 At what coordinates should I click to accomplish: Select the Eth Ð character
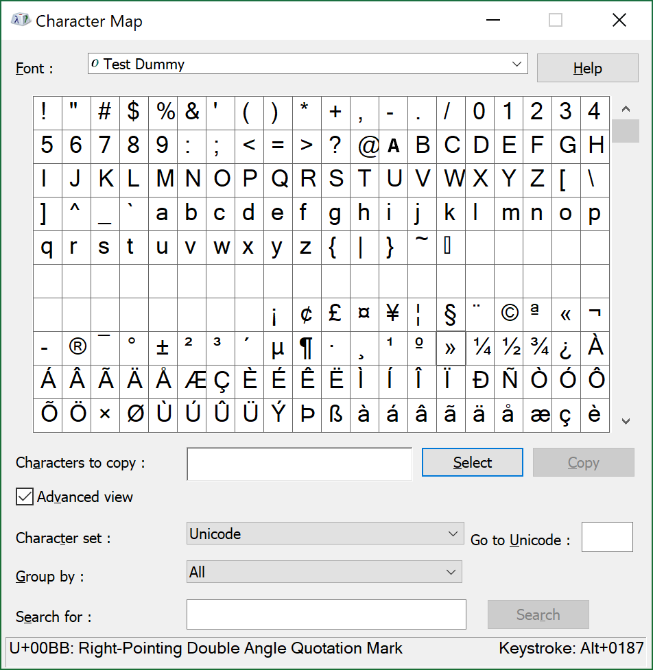480,381
